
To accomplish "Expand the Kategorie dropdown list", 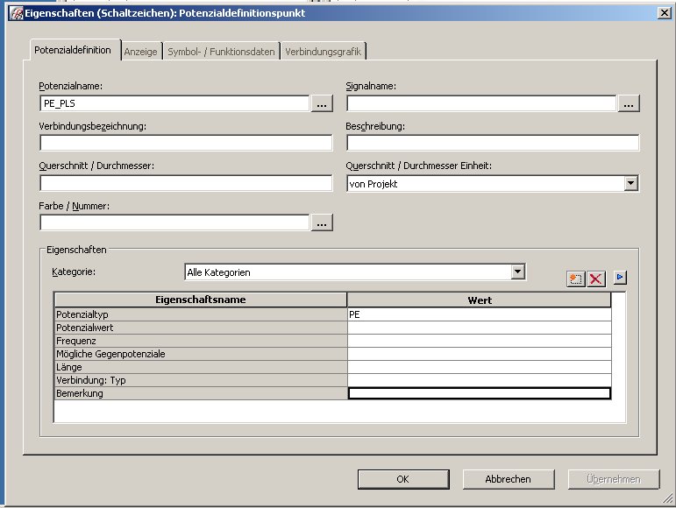I will click(x=518, y=272).
